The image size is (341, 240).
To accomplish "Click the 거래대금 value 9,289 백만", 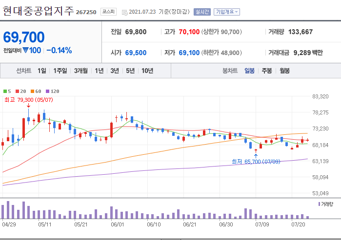I will click(308, 53).
